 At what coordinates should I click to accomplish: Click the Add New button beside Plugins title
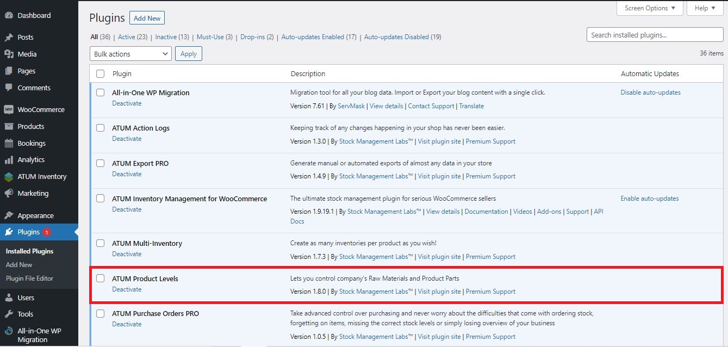point(147,18)
